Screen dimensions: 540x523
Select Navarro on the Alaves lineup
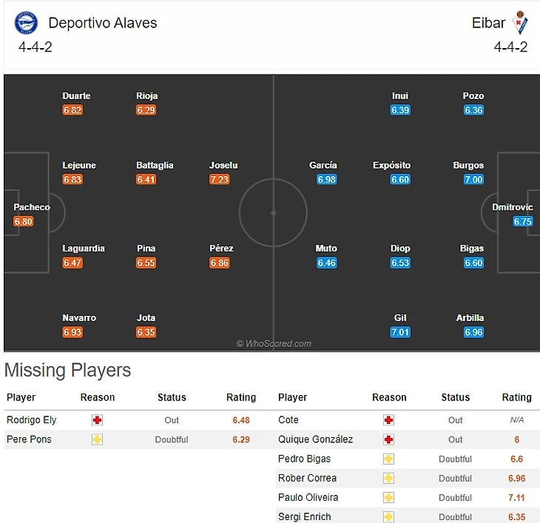(x=79, y=318)
